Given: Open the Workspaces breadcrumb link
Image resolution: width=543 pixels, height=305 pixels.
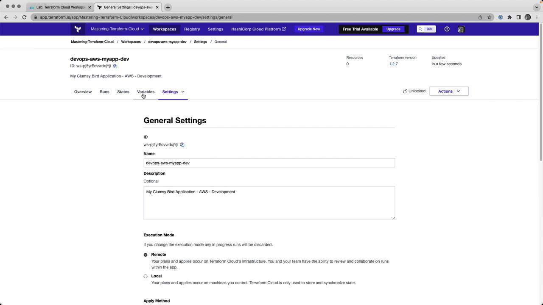Looking at the screenshot, I should click(131, 42).
